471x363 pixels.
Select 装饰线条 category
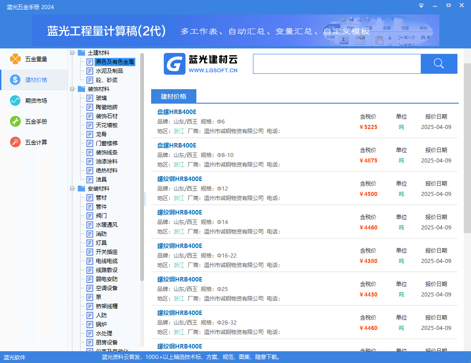pos(107,153)
